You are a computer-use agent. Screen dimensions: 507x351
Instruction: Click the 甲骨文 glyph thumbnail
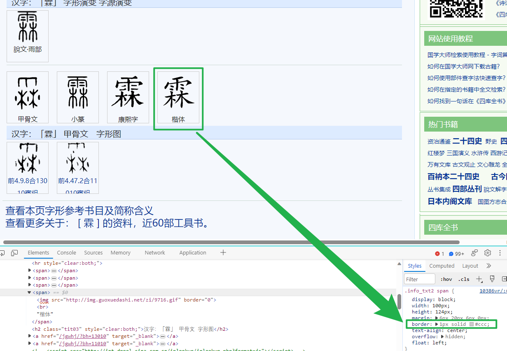(x=28, y=97)
